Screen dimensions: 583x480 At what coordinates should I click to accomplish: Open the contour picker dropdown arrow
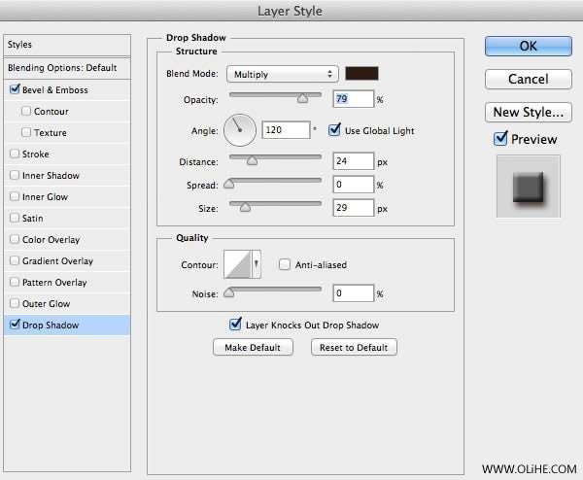point(257,264)
